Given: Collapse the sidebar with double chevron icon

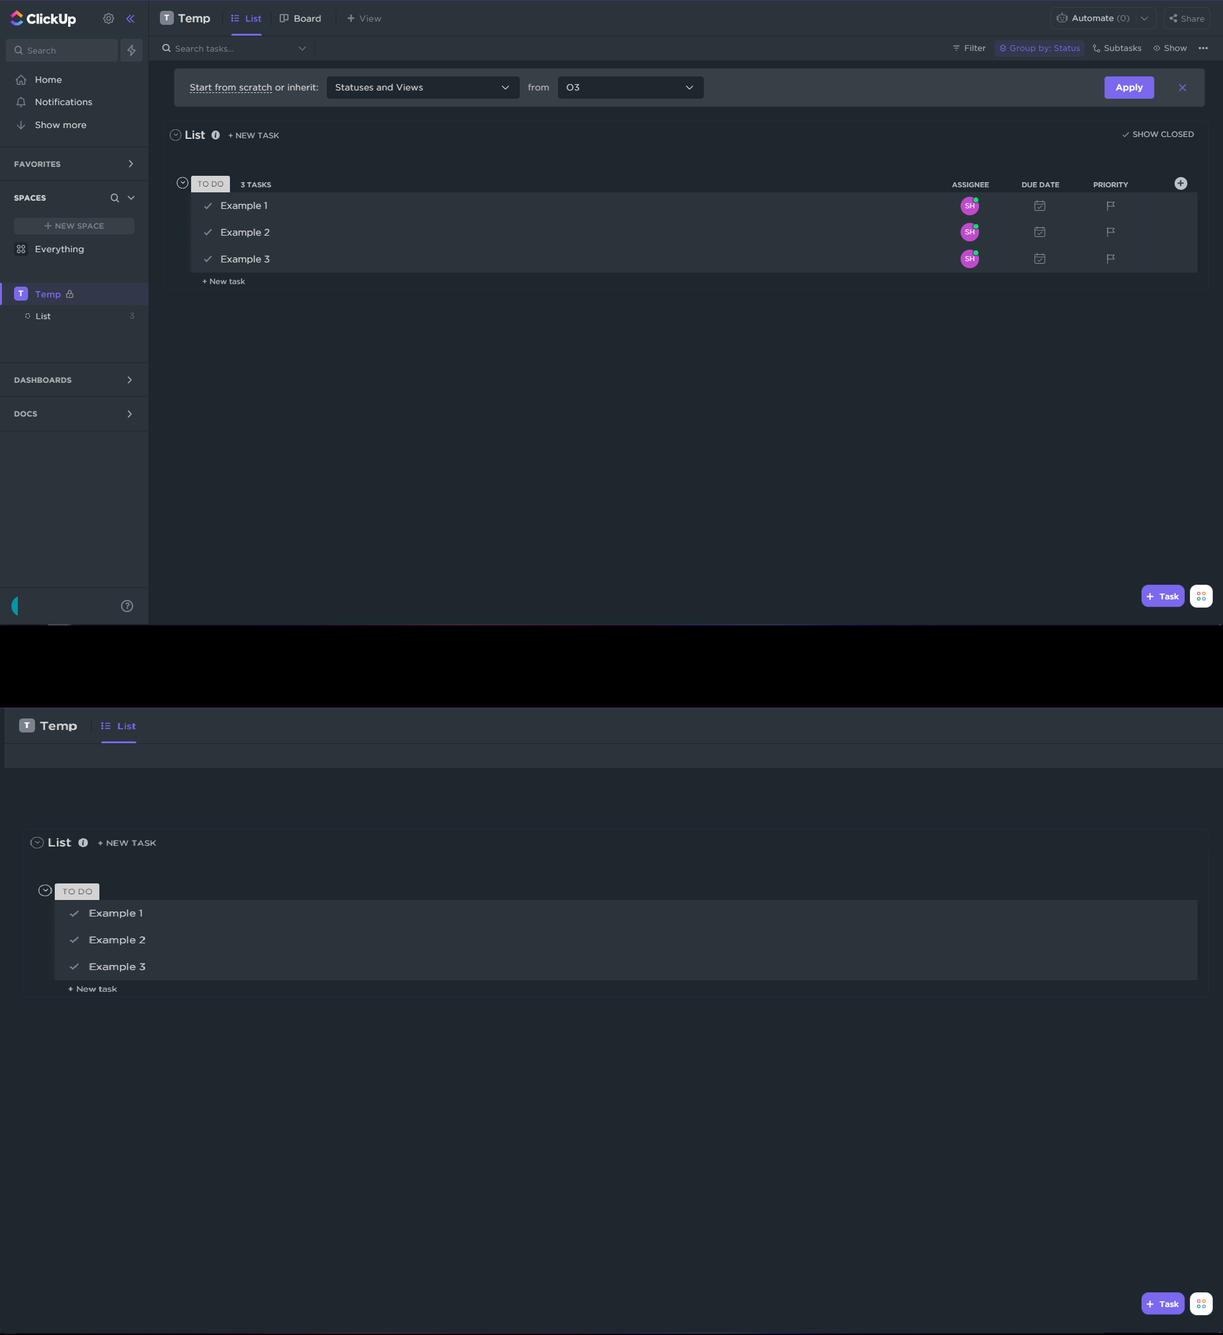Looking at the screenshot, I should [x=131, y=18].
